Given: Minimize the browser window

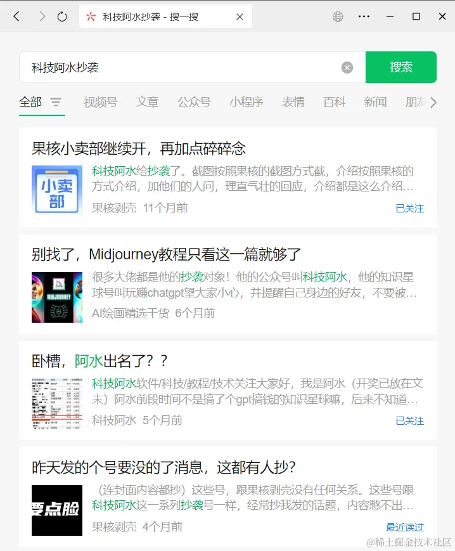Looking at the screenshot, I should [x=390, y=16].
